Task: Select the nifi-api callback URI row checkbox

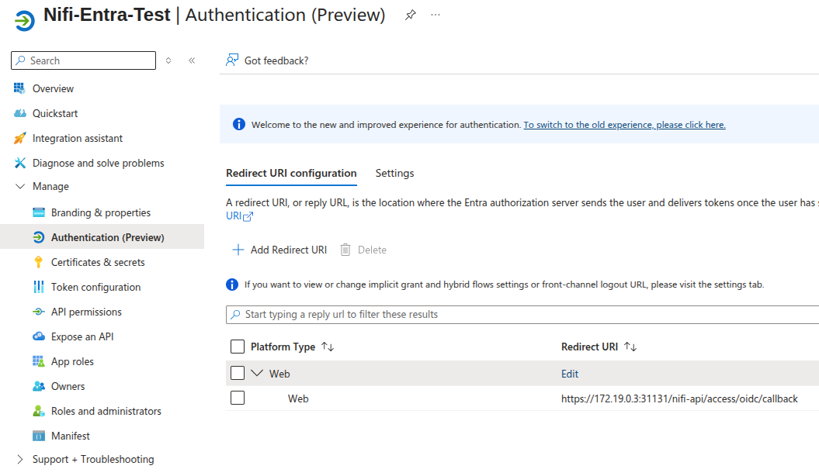Action: coord(238,398)
